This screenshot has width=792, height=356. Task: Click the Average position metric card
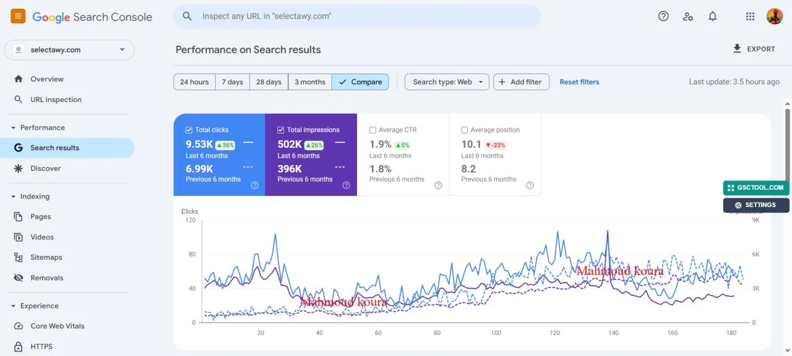pyautogui.click(x=495, y=155)
